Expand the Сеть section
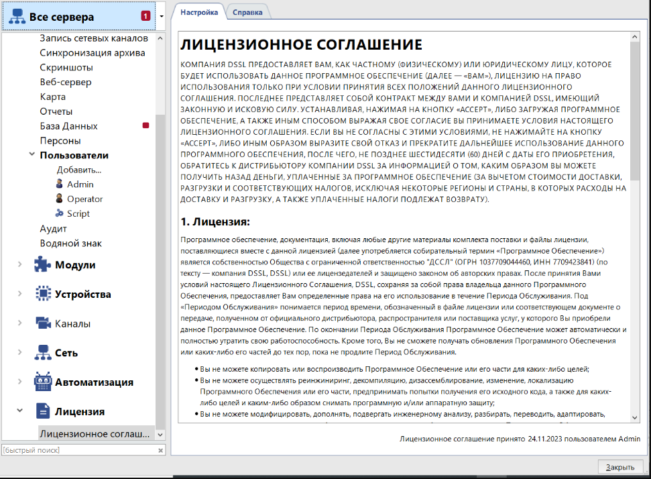Image resolution: width=651 pixels, height=479 pixels. pos(19,352)
